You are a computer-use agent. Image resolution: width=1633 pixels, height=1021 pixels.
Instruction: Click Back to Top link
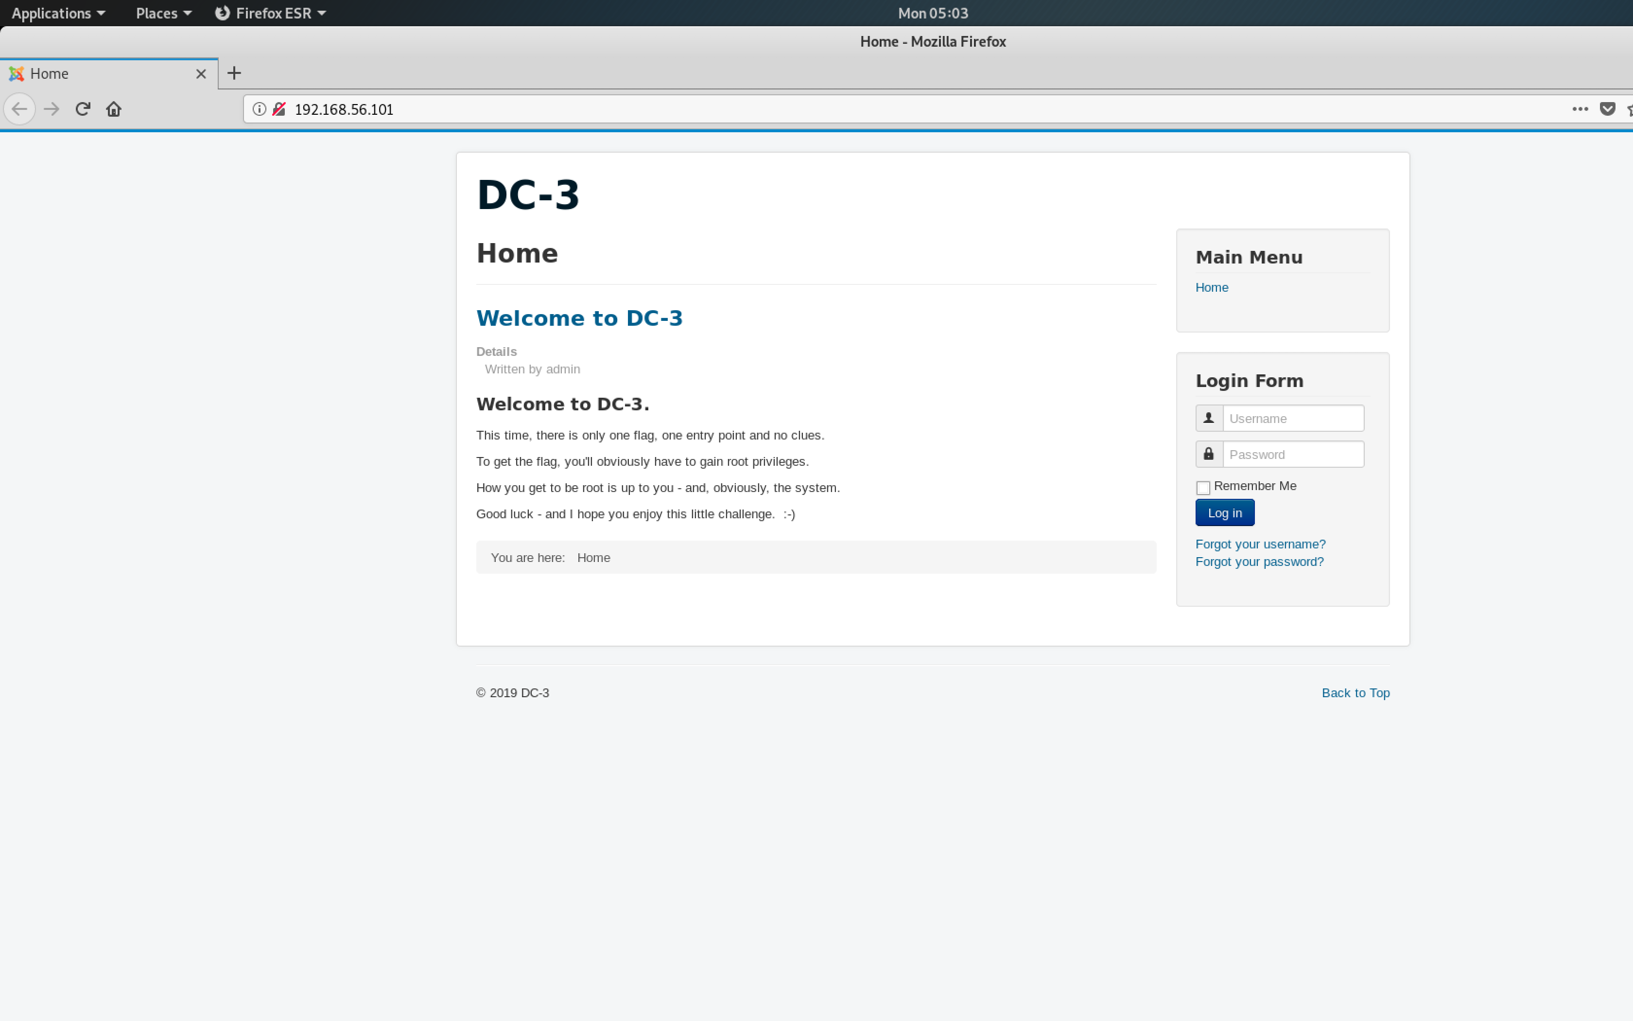coord(1355,692)
